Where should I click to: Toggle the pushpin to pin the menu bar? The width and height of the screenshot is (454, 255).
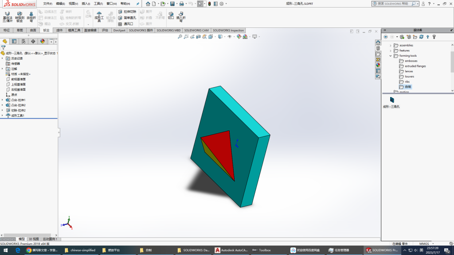137,4
